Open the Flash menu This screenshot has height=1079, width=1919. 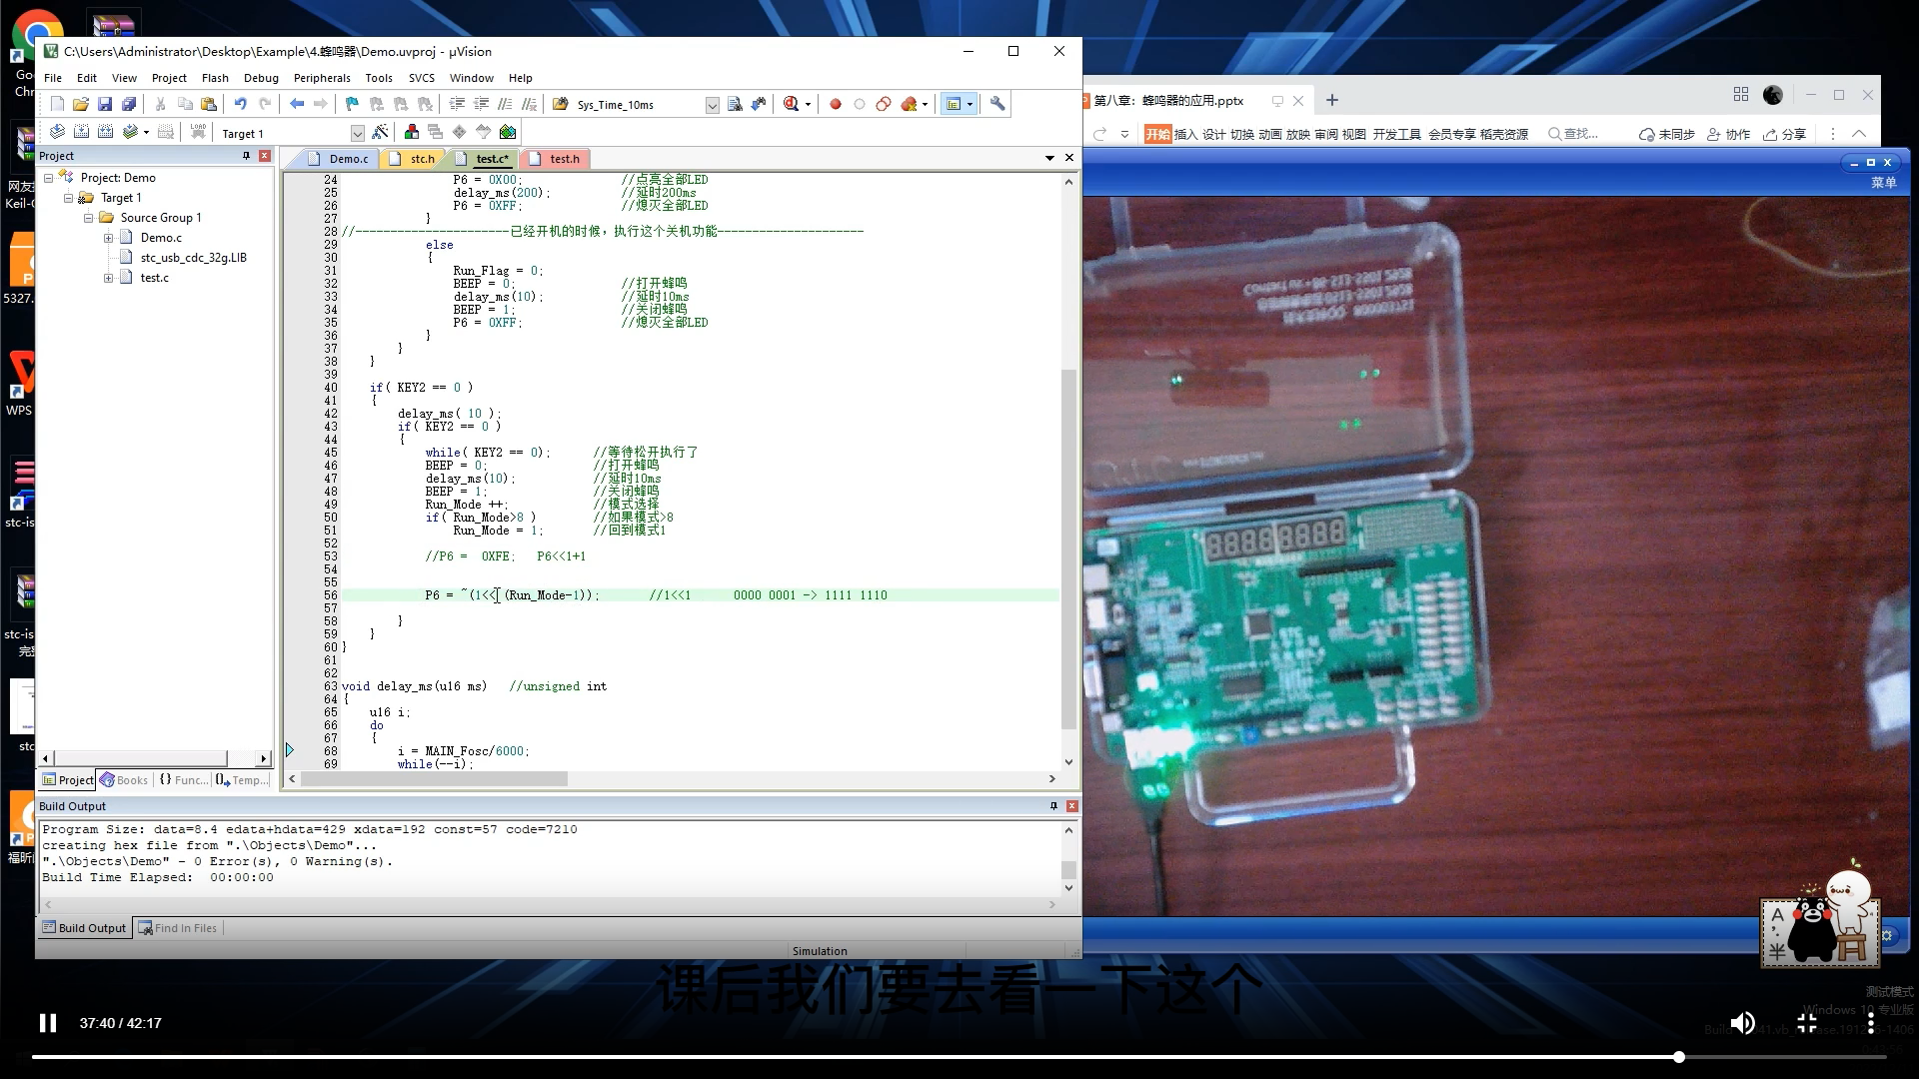pyautogui.click(x=215, y=78)
